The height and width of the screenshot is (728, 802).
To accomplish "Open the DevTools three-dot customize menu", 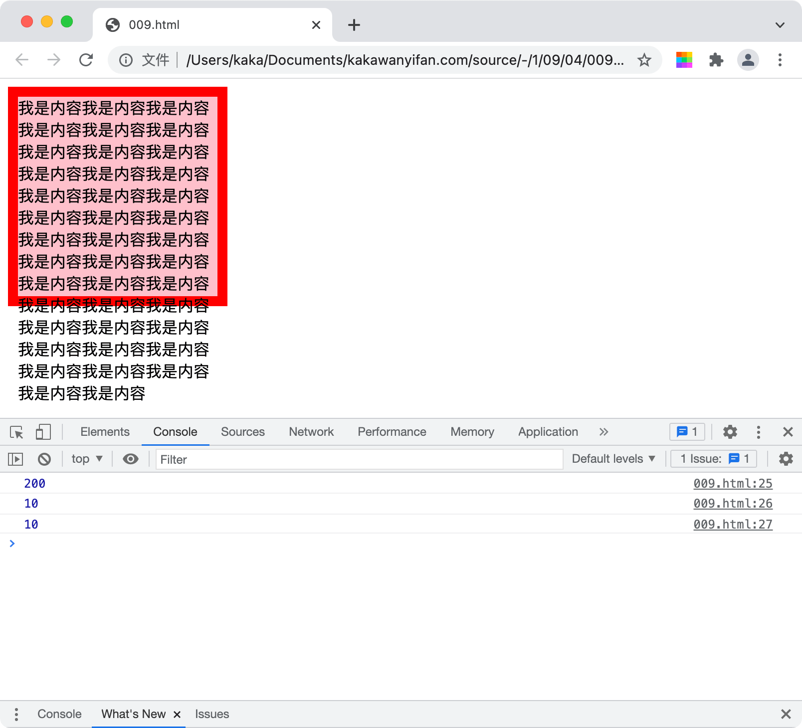I will point(759,432).
